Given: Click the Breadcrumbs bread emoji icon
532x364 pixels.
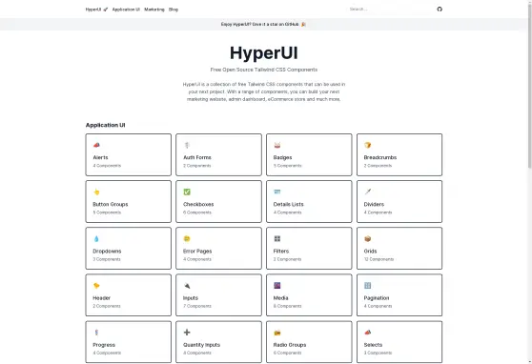Looking at the screenshot, I should pos(367,145).
